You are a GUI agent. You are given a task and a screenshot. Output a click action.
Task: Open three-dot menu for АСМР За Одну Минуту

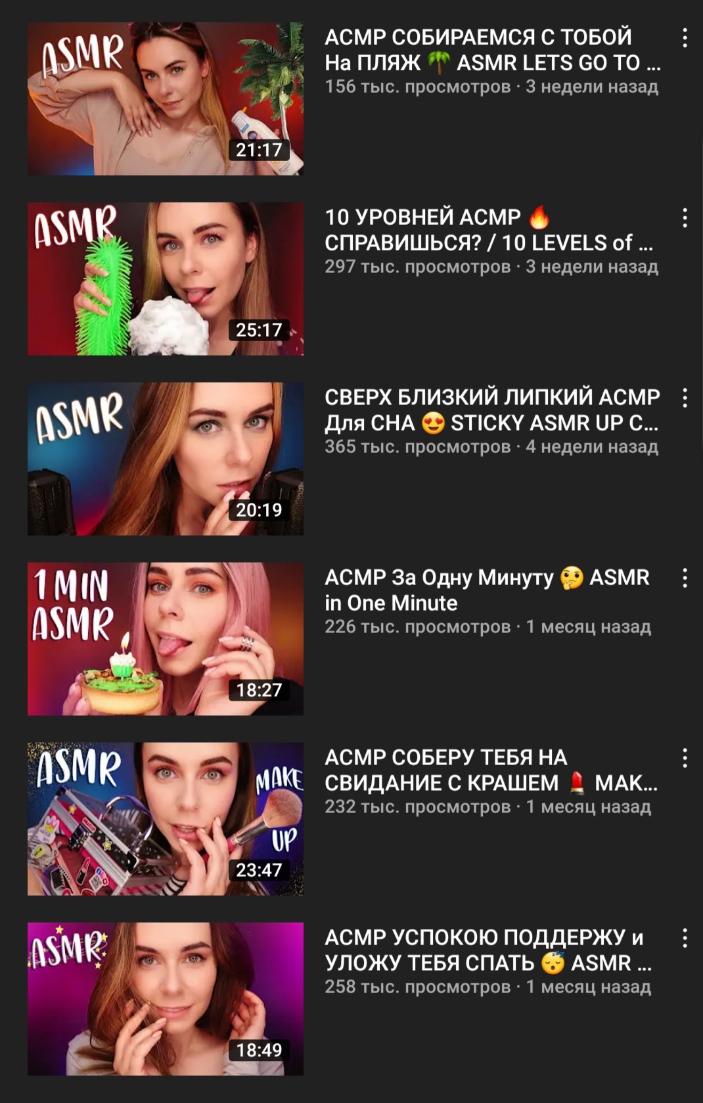coord(685,578)
